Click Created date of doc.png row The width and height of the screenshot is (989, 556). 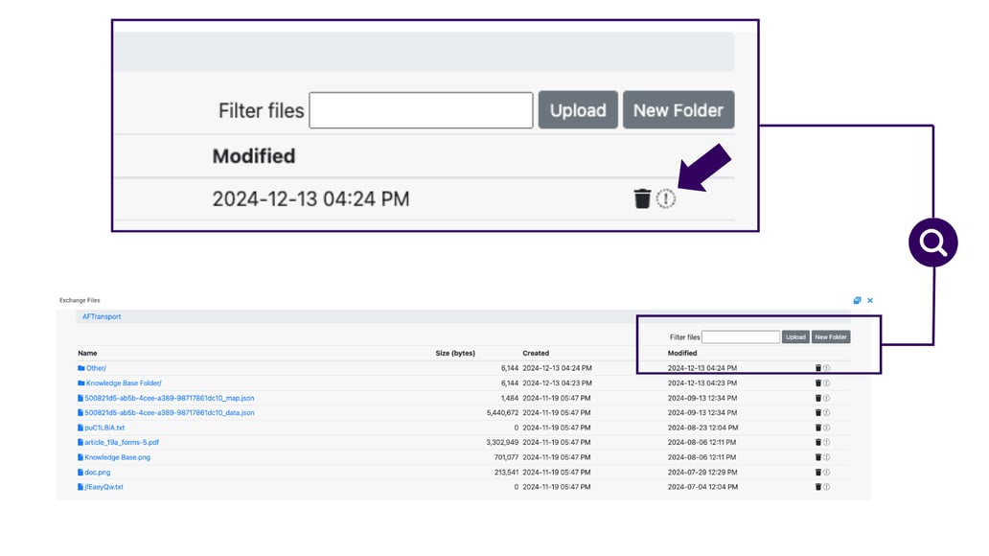[x=557, y=472]
